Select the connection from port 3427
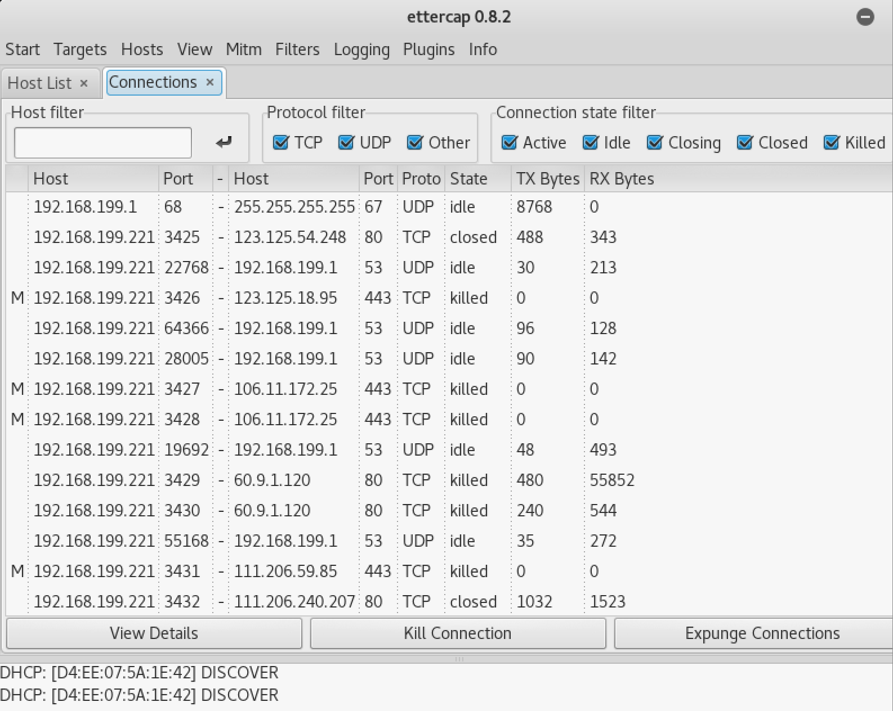The width and height of the screenshot is (893, 711). (x=449, y=389)
